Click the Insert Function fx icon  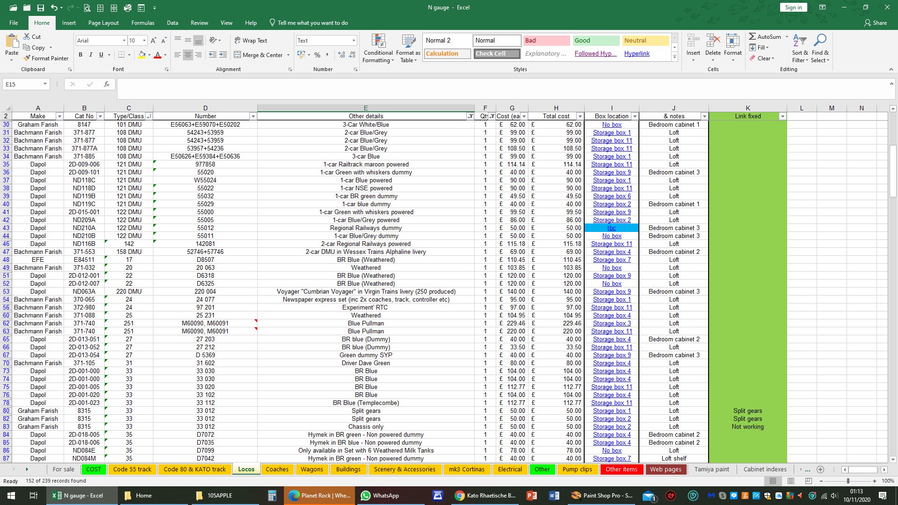coord(107,84)
